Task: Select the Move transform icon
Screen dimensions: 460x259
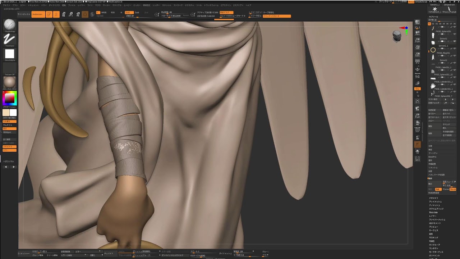Action: tap(64, 14)
